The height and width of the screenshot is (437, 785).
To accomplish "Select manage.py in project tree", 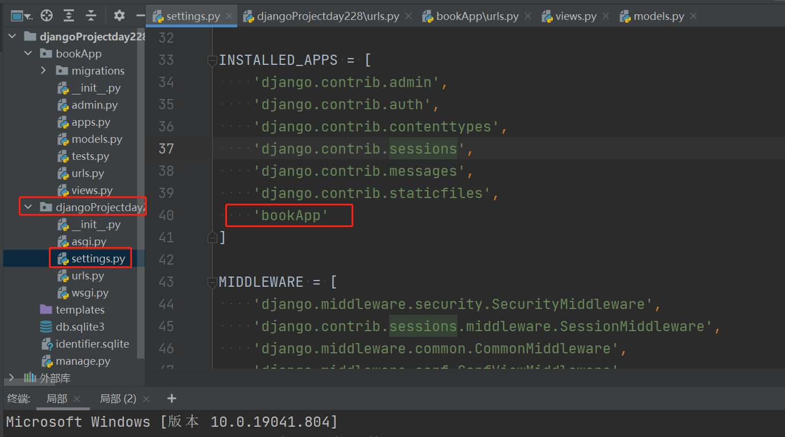I will coord(83,361).
